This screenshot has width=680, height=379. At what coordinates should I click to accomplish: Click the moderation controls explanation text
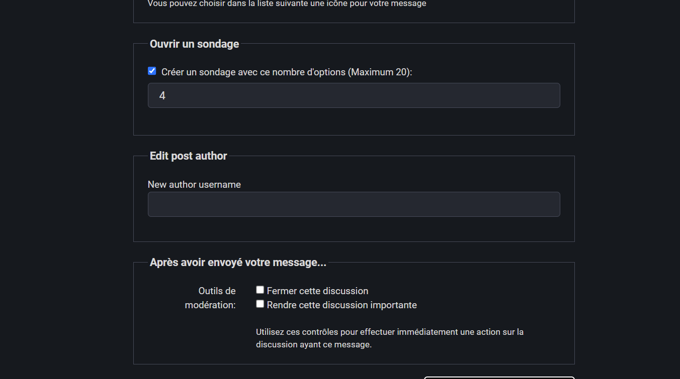pyautogui.click(x=389, y=338)
